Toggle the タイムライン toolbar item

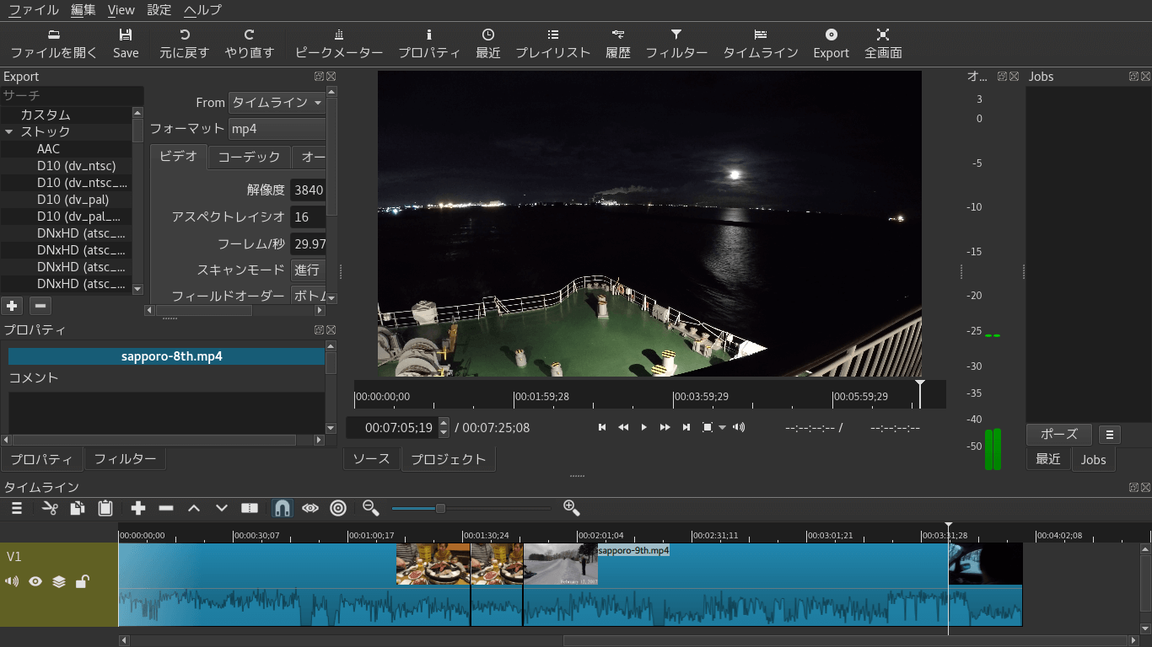click(x=761, y=44)
